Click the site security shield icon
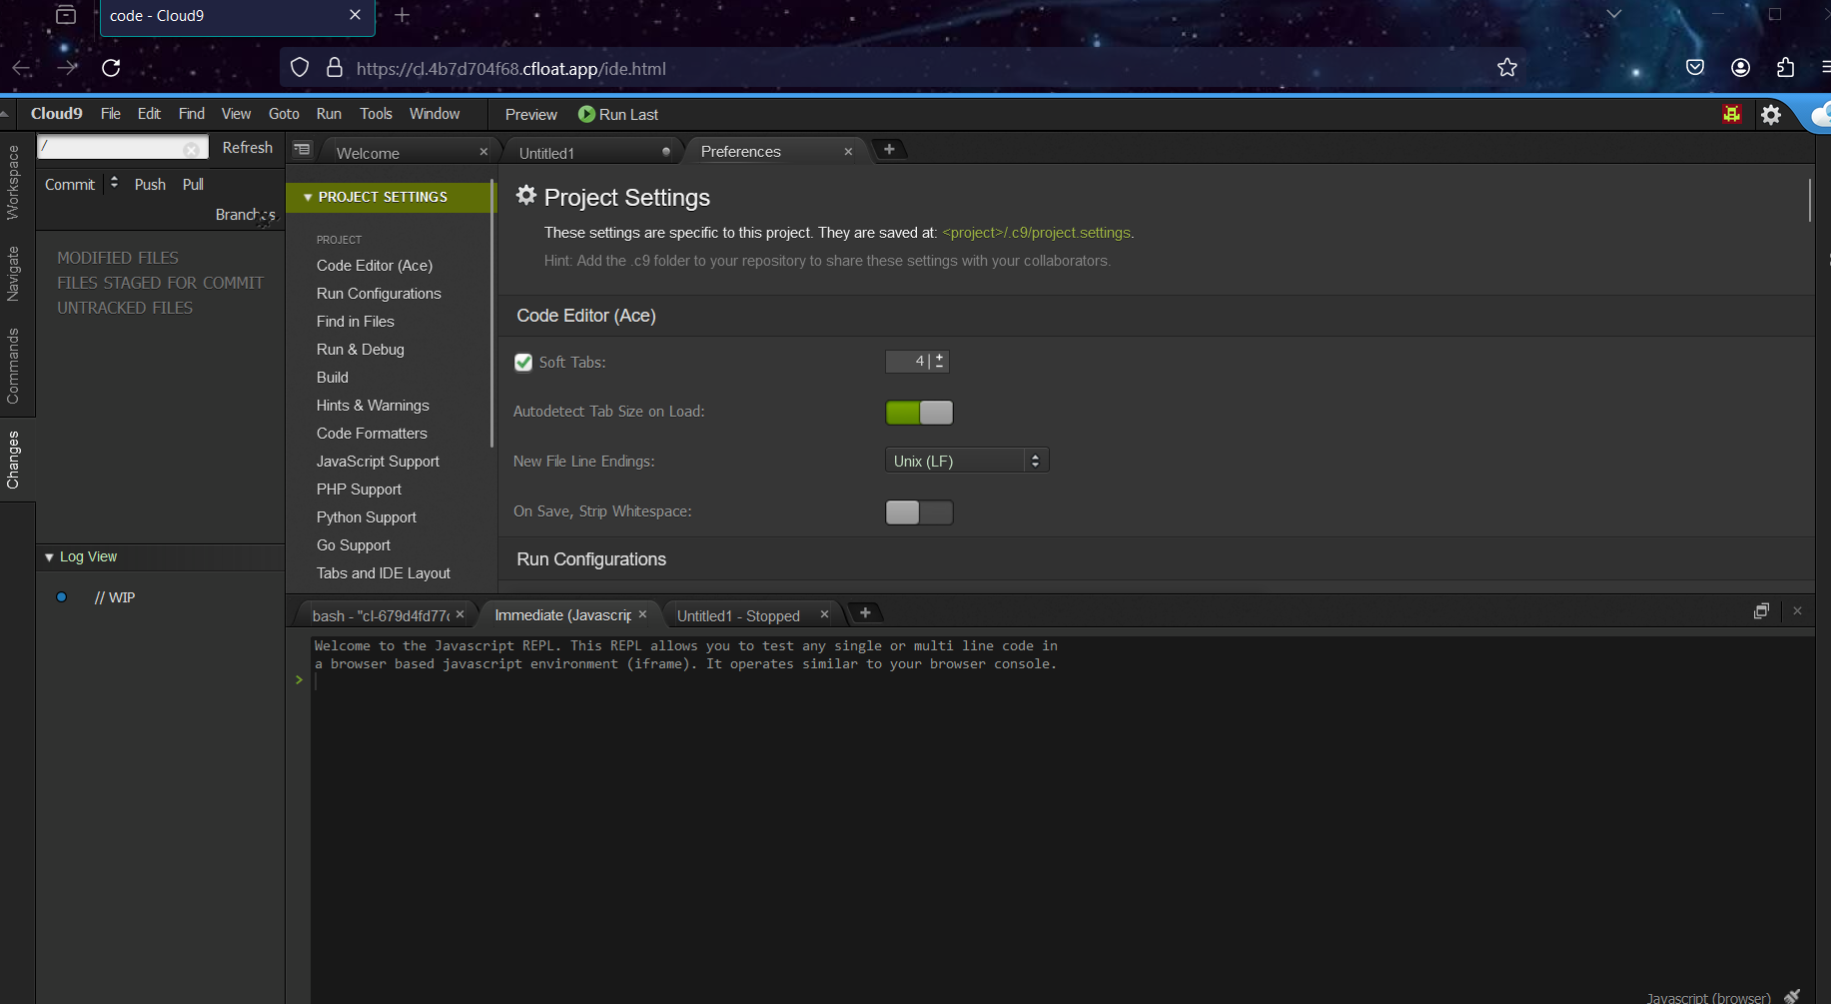Viewport: 1831px width, 1004px height. click(x=300, y=68)
